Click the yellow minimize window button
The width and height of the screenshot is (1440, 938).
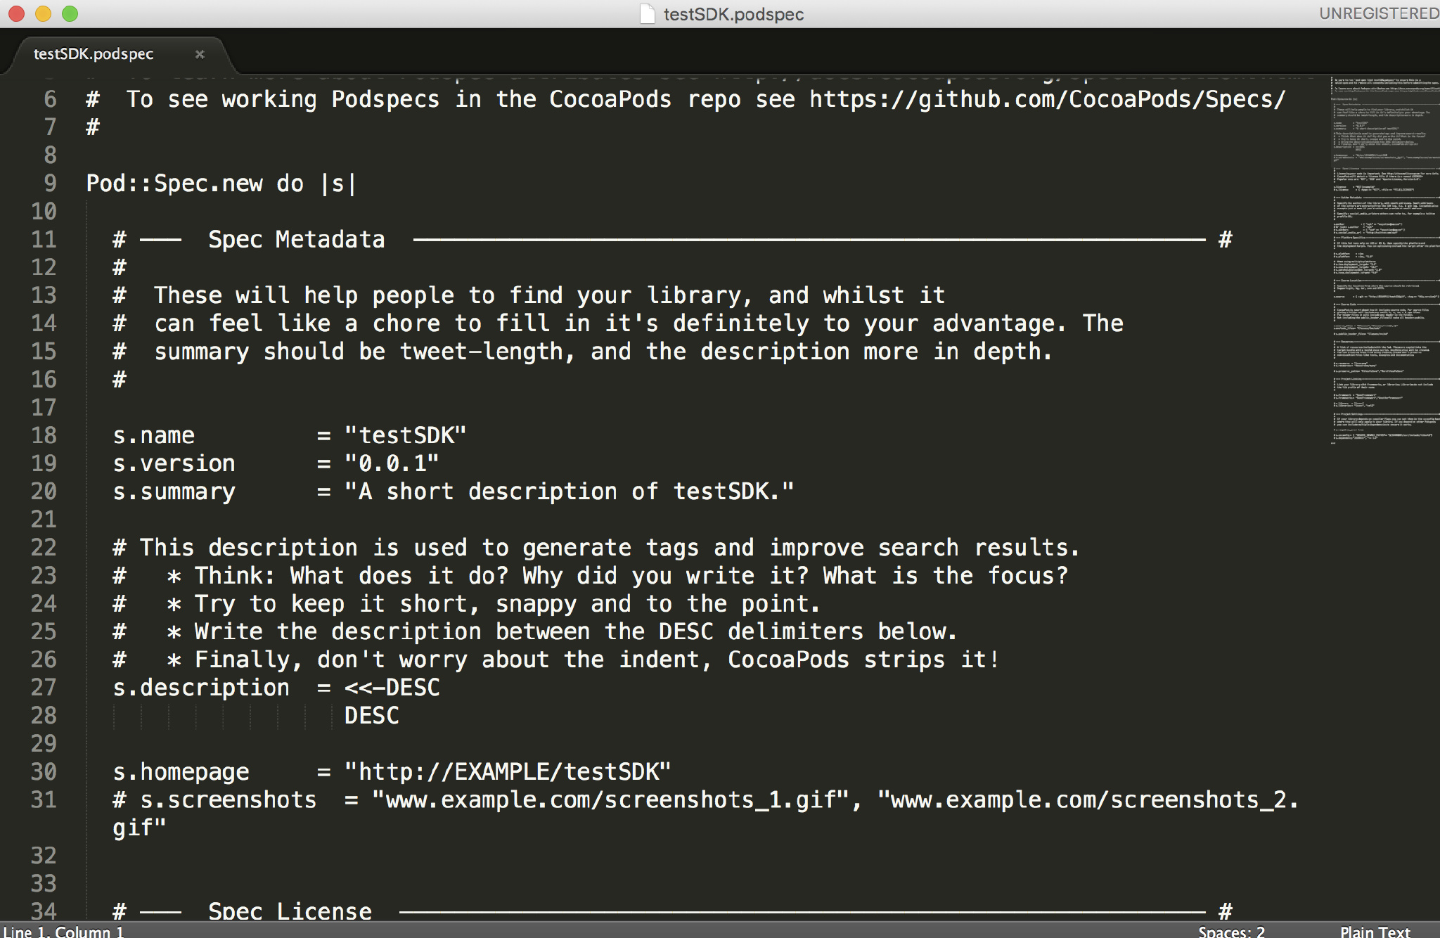coord(43,13)
